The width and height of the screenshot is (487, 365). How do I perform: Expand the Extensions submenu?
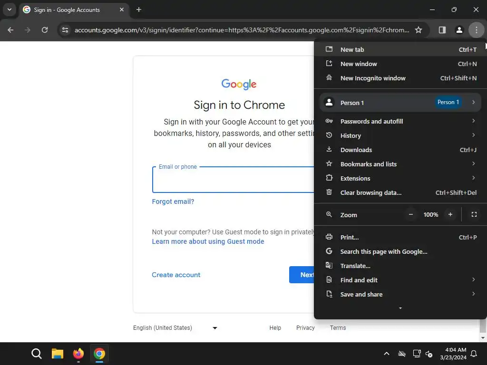coord(400,178)
